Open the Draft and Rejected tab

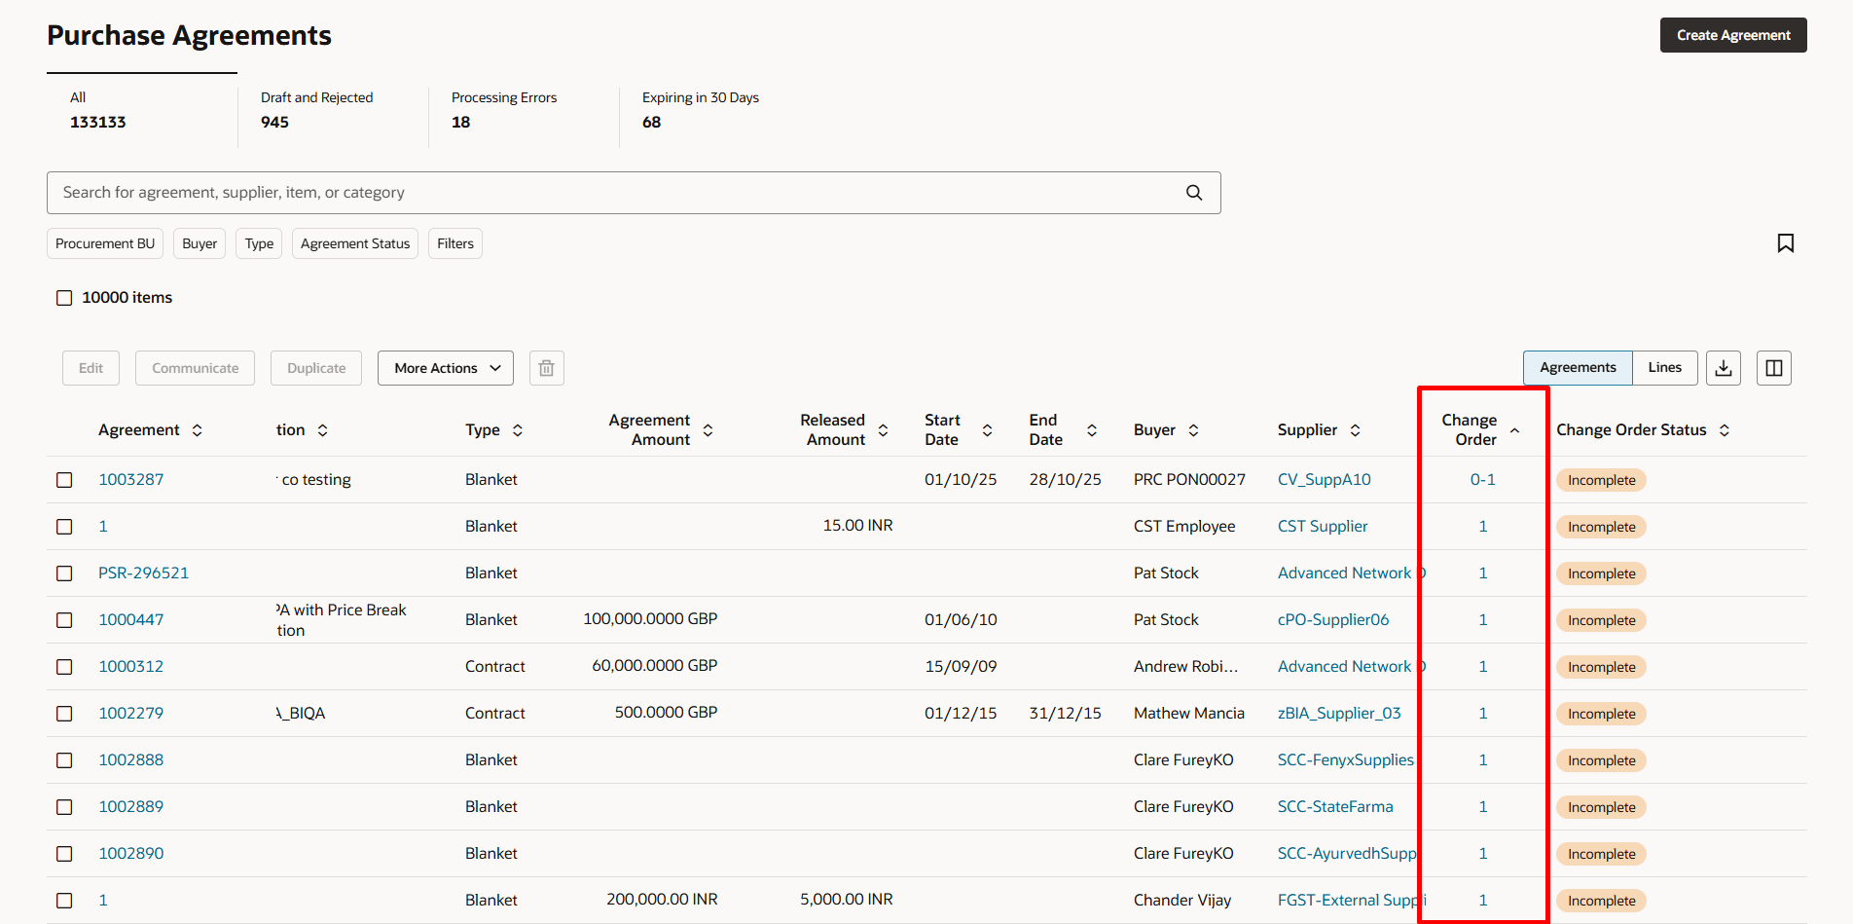point(316,109)
